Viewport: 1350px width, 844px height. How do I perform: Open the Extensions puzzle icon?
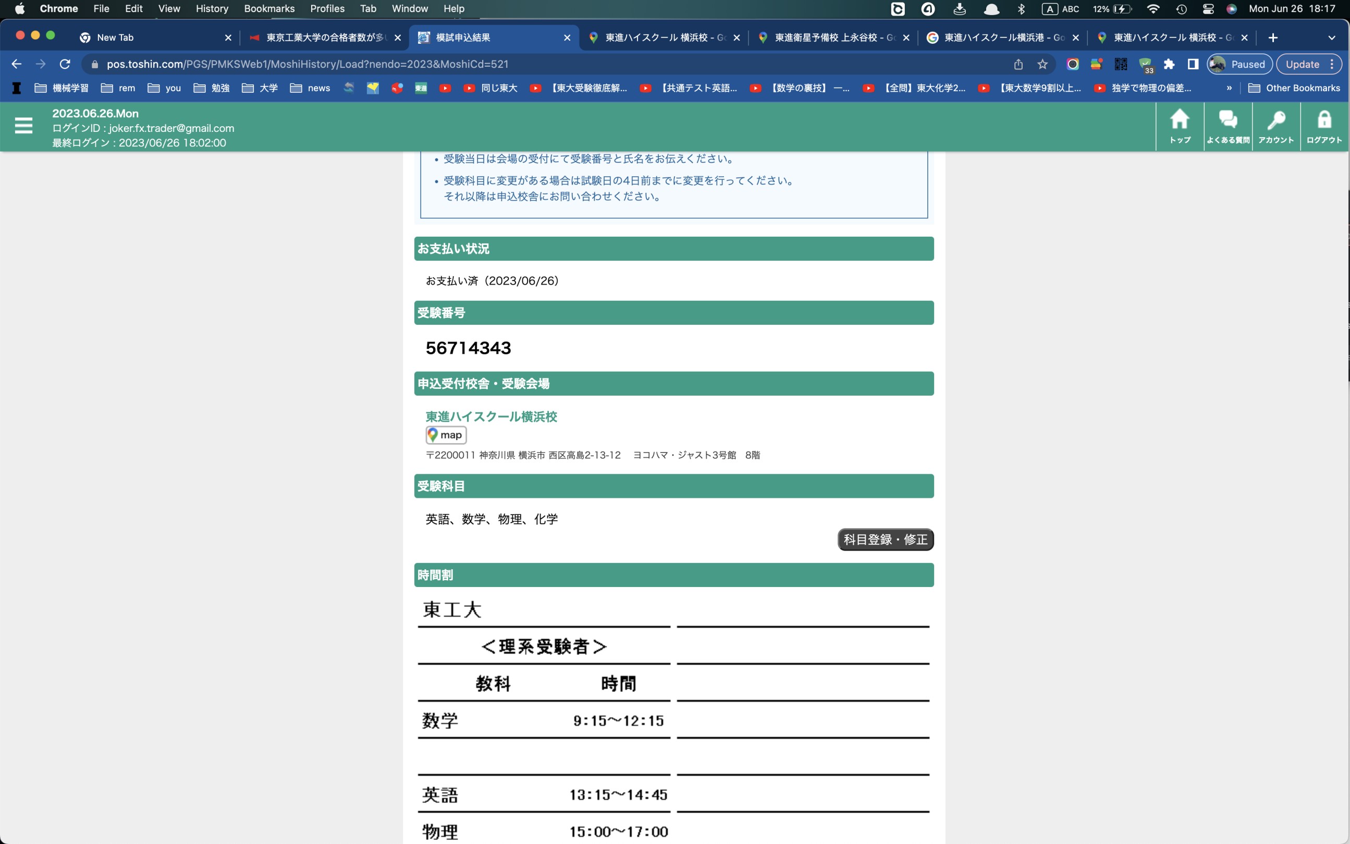1169,64
